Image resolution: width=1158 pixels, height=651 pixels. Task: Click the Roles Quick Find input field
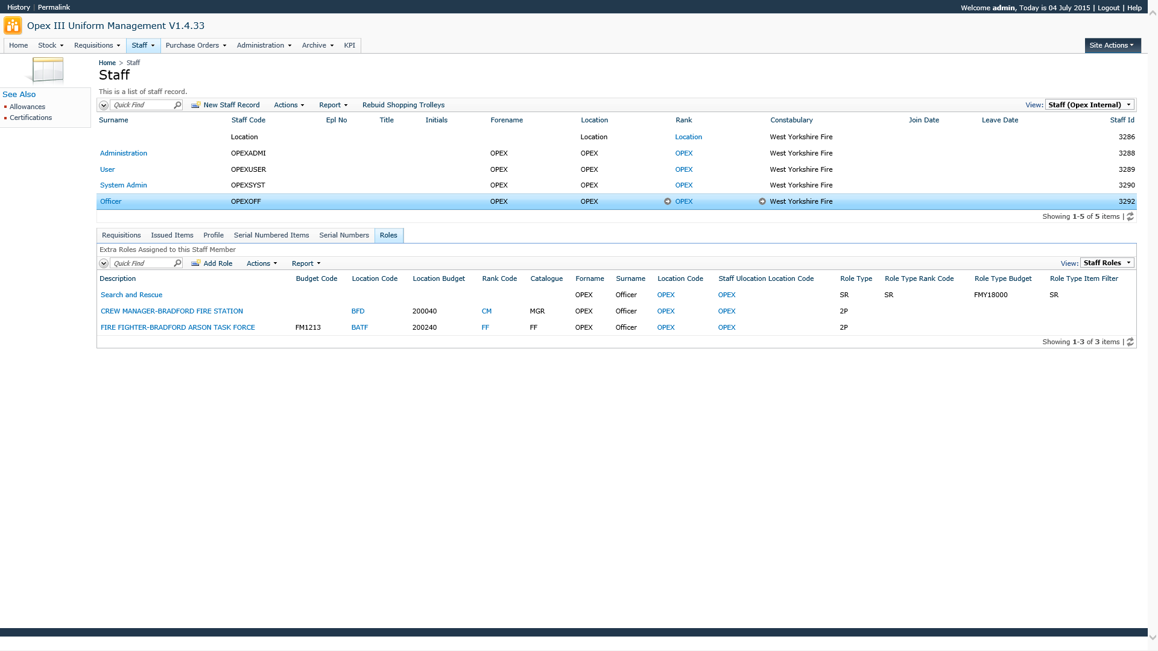(x=142, y=263)
